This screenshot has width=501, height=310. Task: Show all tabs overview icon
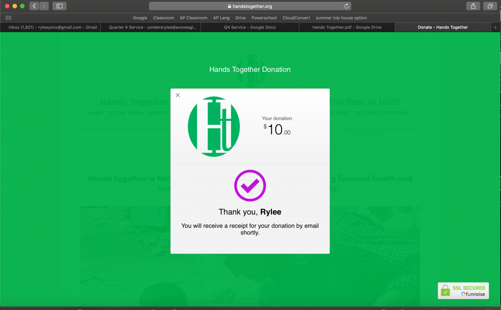point(490,6)
